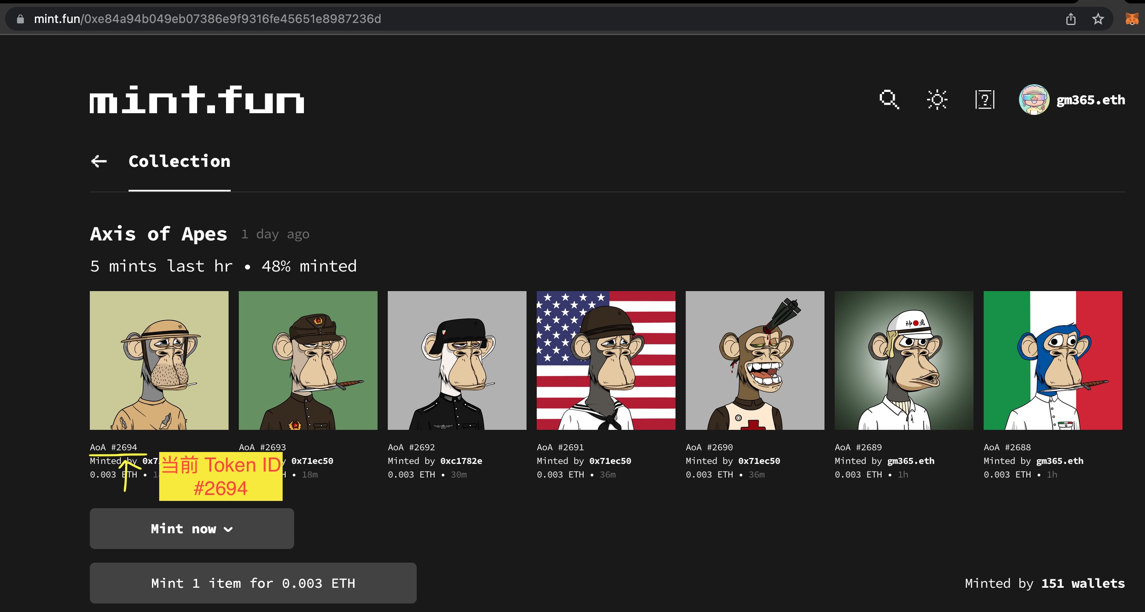Viewport: 1145px width, 612px height.
Task: Click Mint 1 item for 0.003 ETH
Action: pyautogui.click(x=253, y=583)
